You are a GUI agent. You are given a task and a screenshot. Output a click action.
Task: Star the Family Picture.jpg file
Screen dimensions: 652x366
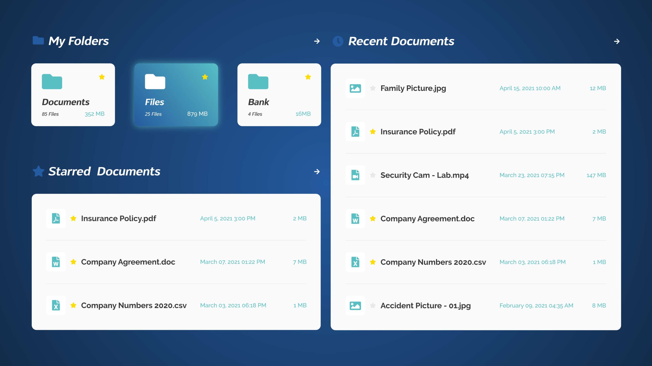point(373,88)
